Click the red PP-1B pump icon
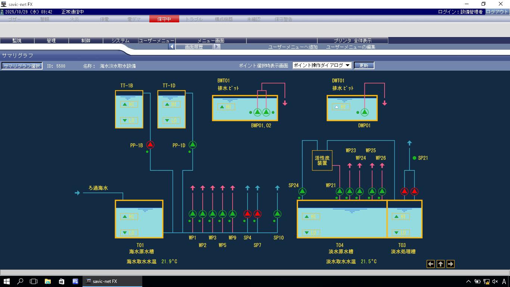The image size is (510, 287). click(x=150, y=145)
